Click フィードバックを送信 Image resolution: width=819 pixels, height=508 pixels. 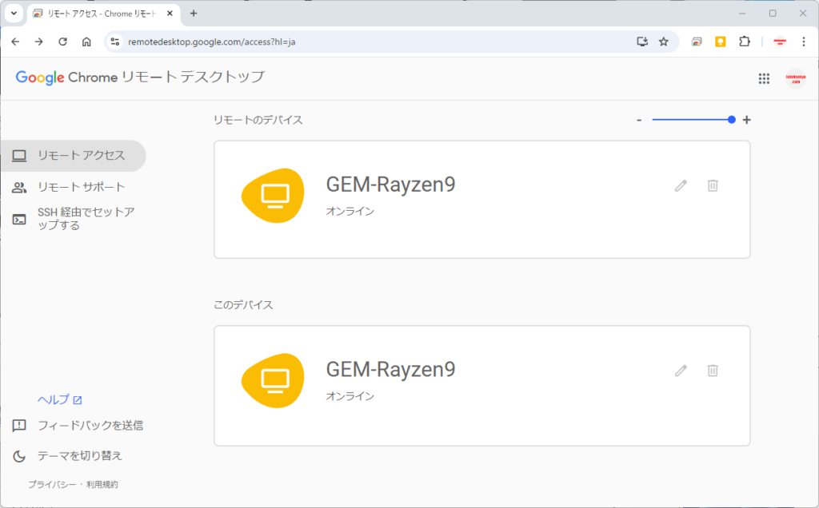pos(90,426)
